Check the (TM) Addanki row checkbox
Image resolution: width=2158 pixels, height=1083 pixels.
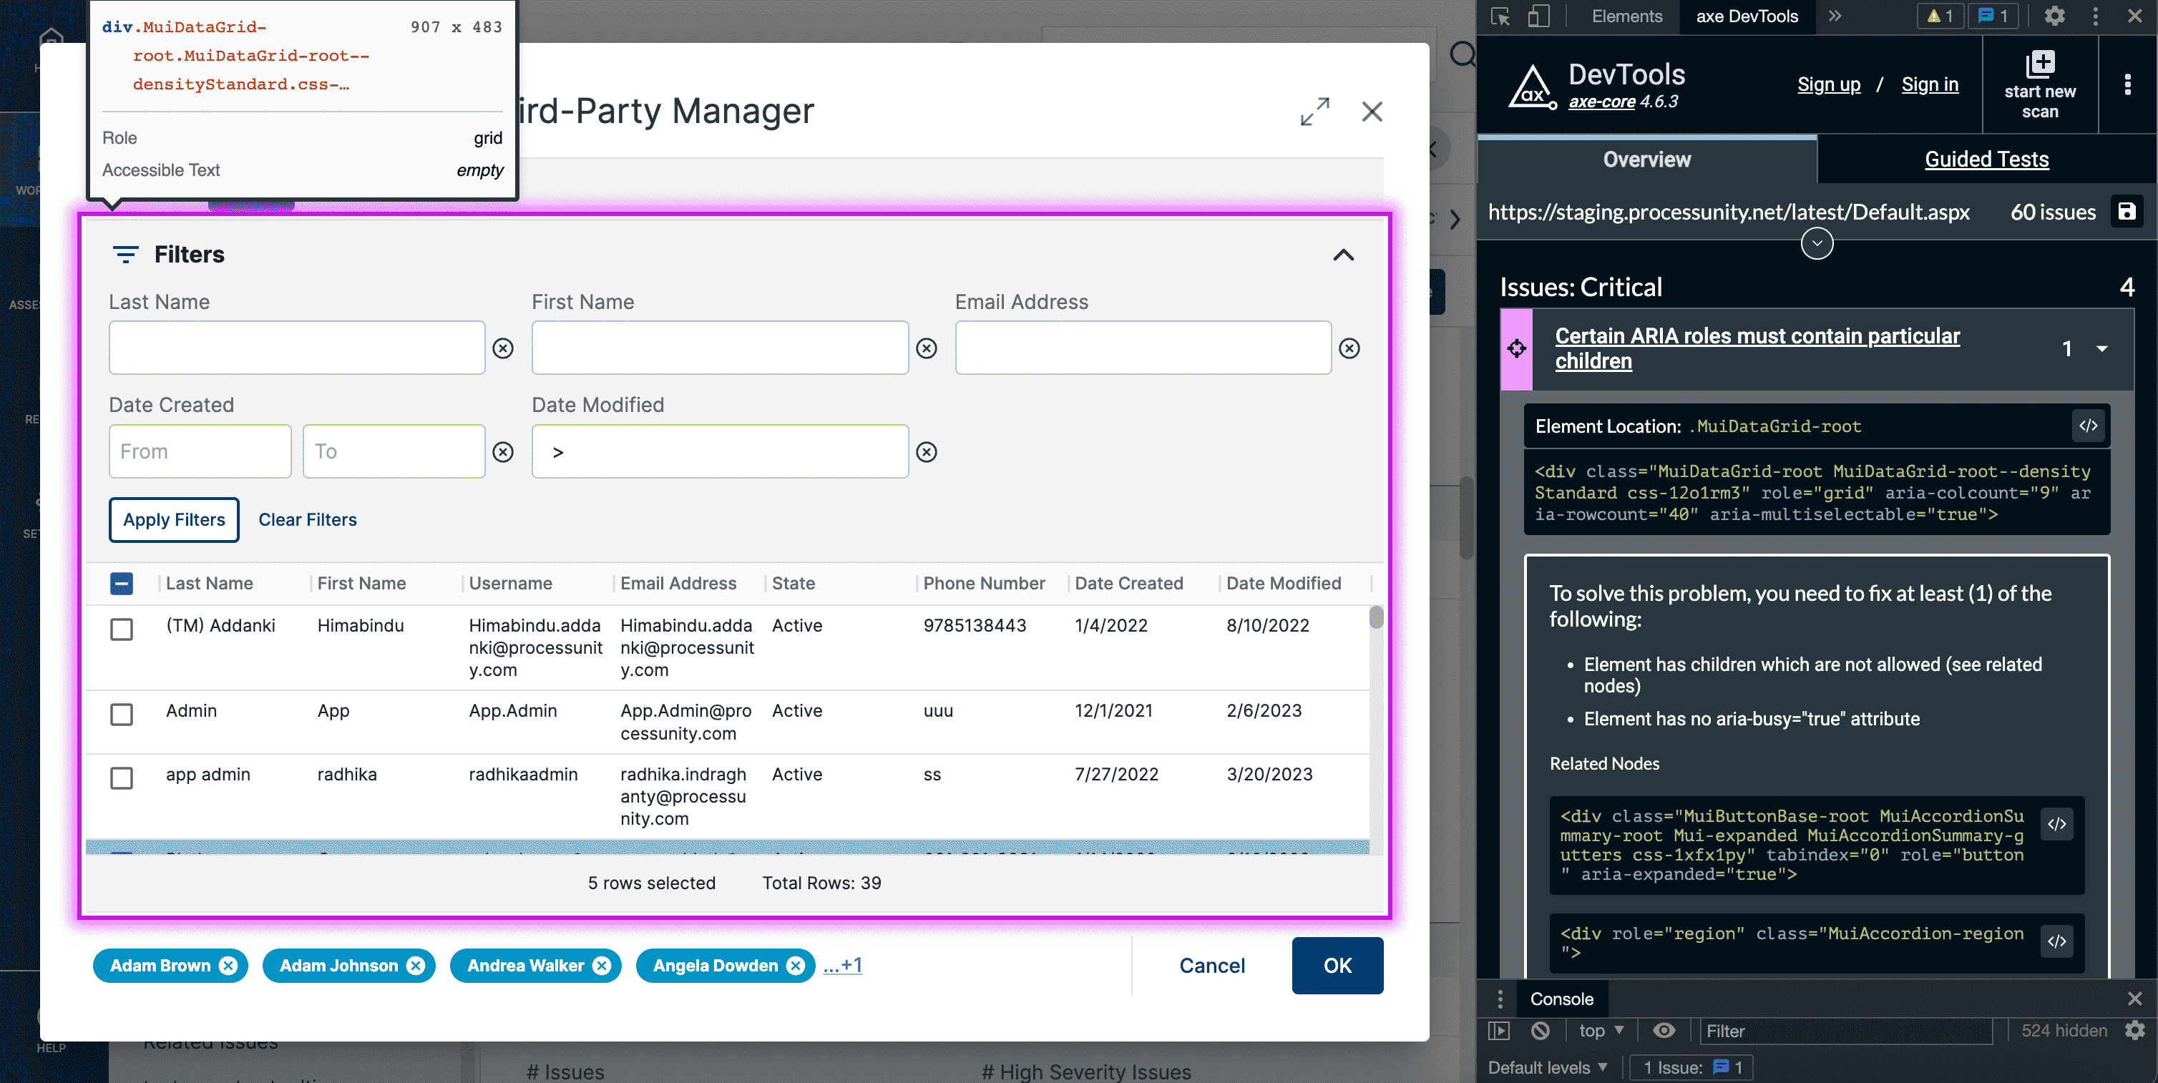click(x=122, y=629)
